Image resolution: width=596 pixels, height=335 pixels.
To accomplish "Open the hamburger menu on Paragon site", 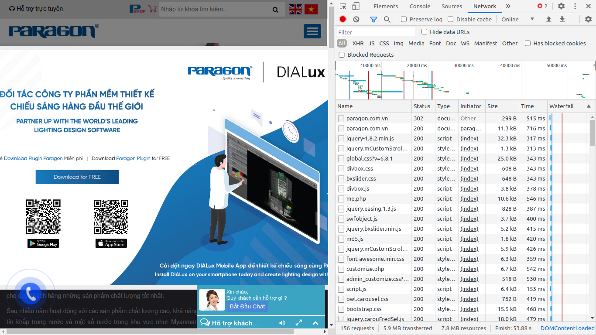I will coord(312,31).
